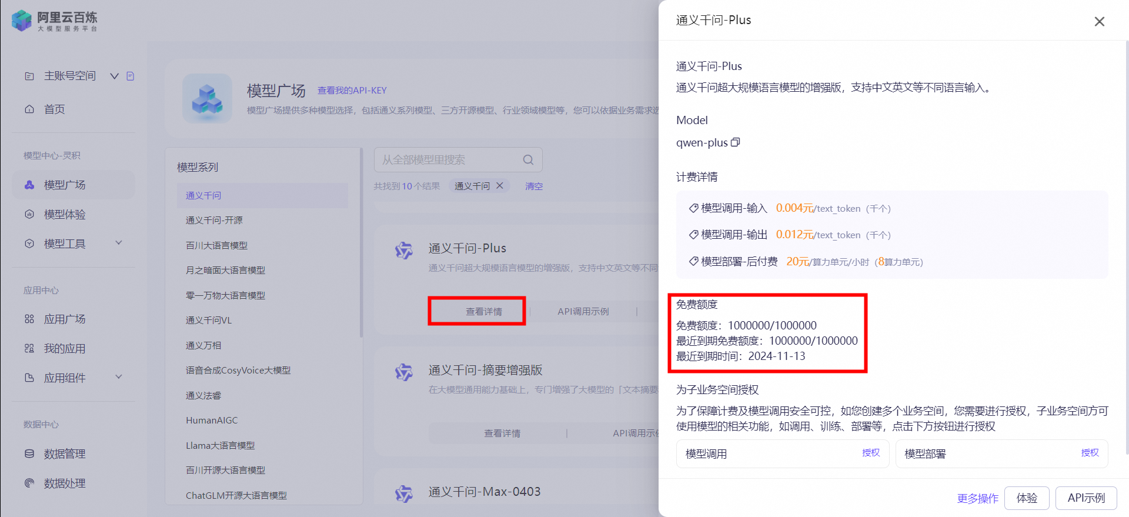Click the 应用组件 sidebar icon

click(29, 378)
